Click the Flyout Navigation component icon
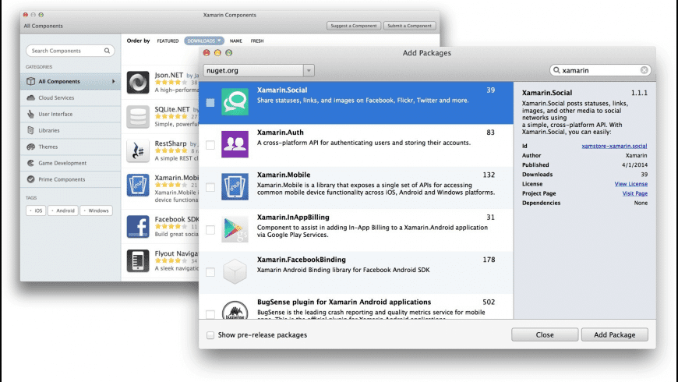 pyautogui.click(x=138, y=261)
